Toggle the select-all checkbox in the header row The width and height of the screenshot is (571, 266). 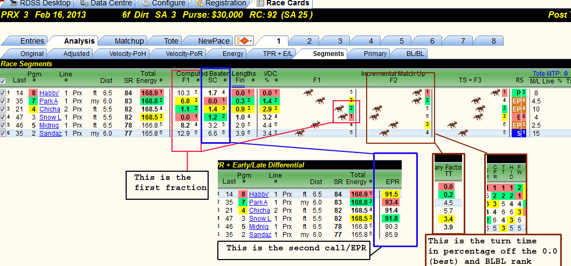tap(3, 80)
